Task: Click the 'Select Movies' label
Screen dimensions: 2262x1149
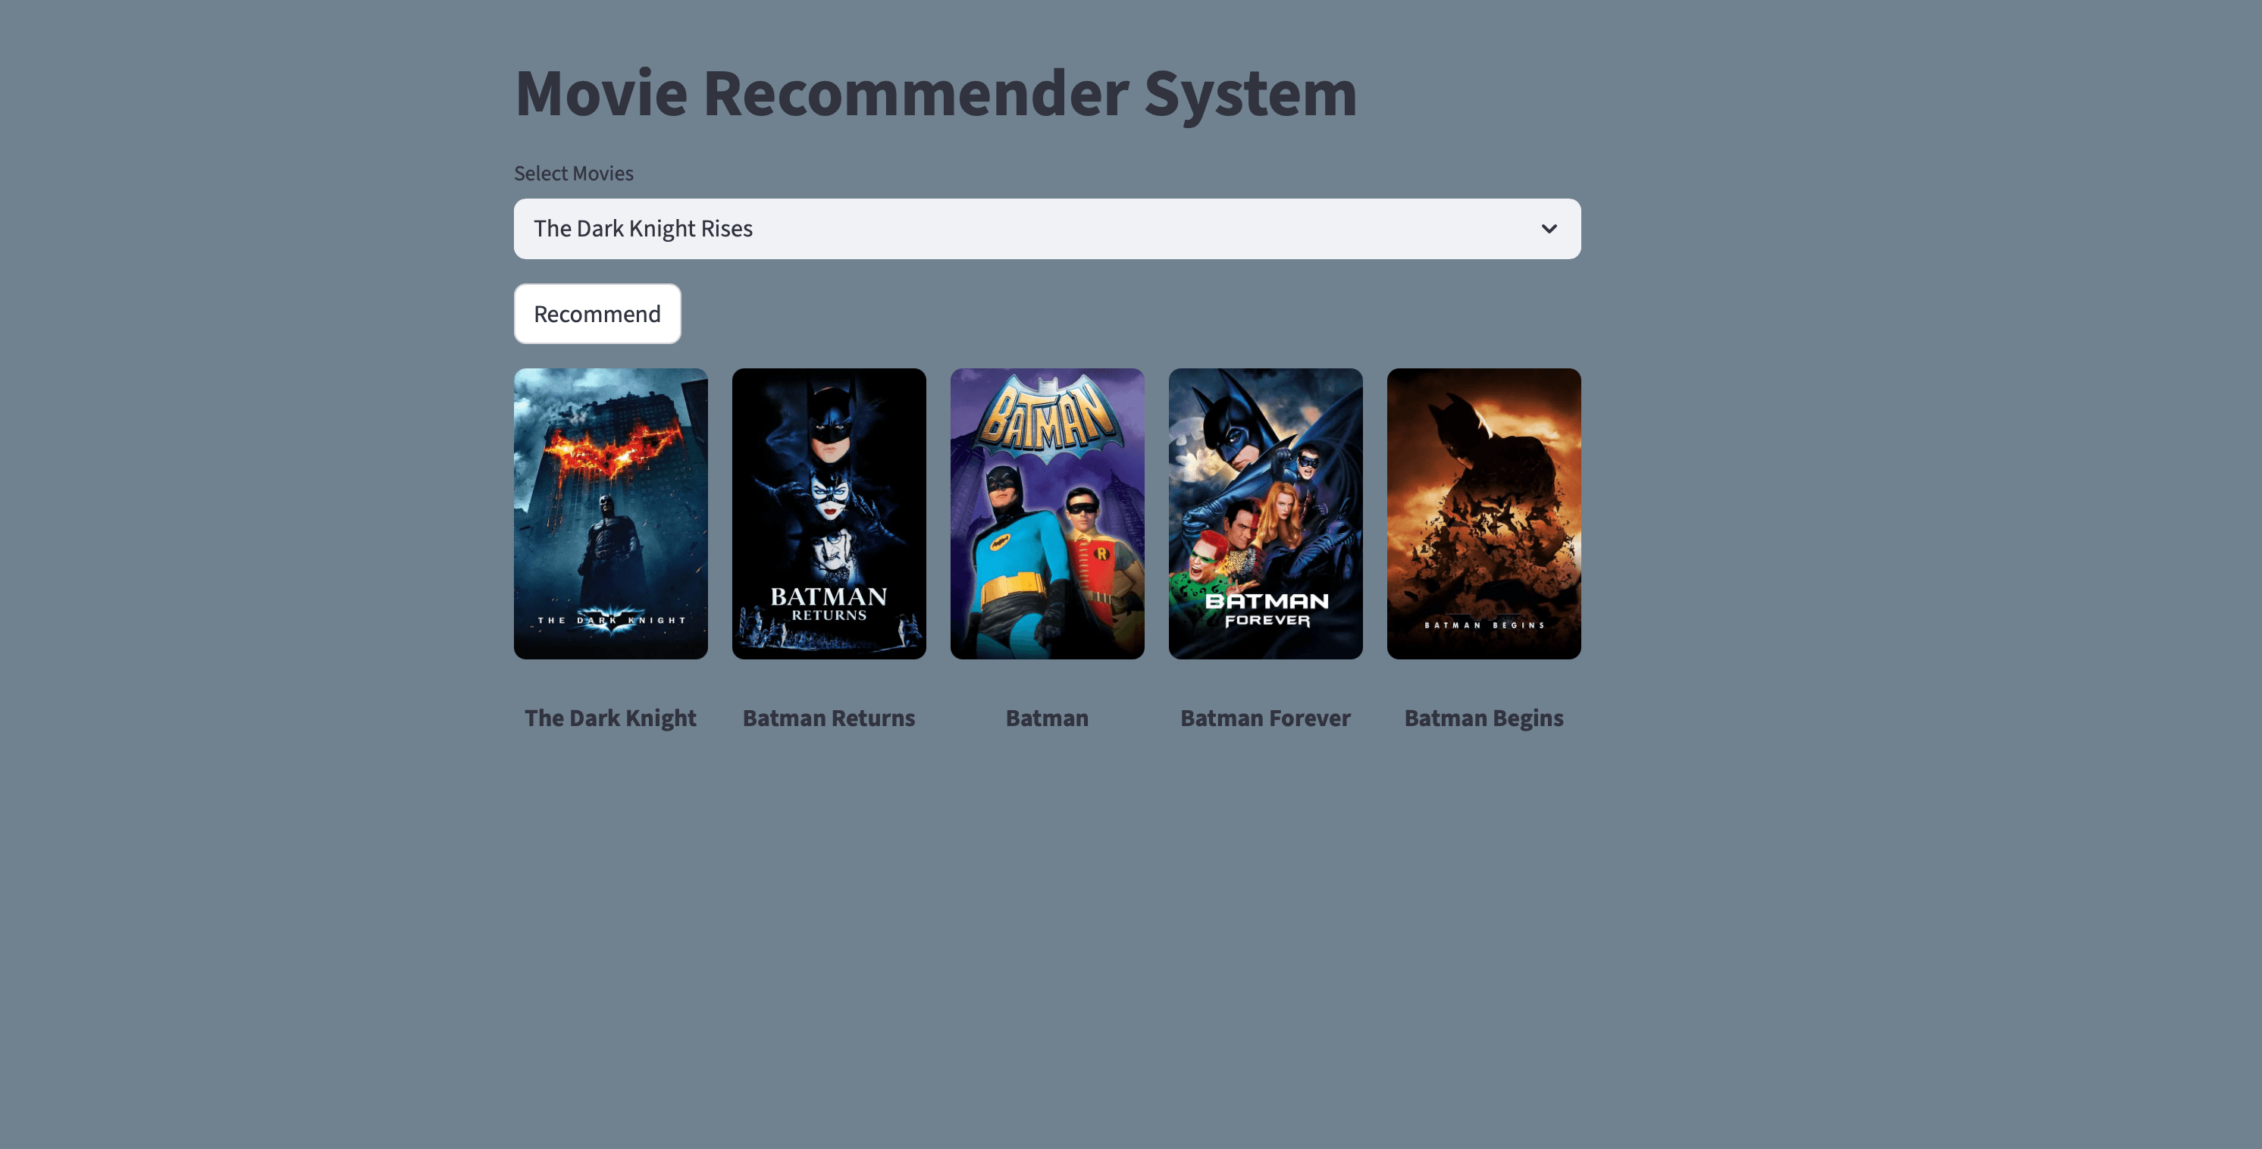Action: pos(573,174)
